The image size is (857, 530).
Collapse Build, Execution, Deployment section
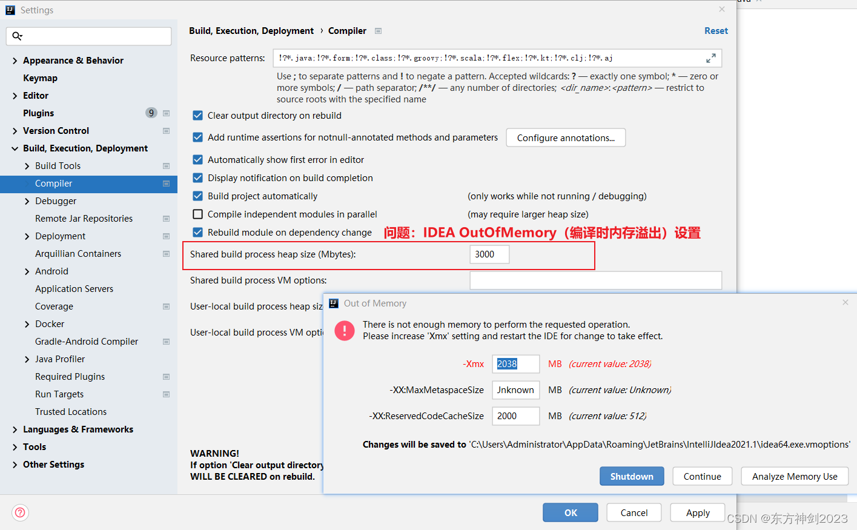tap(15, 148)
